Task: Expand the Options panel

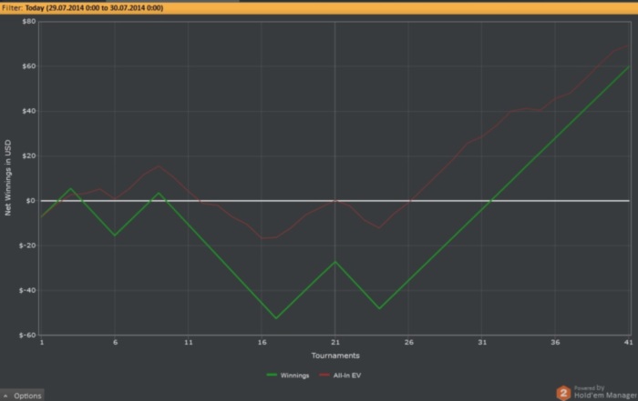Action: coord(23,396)
